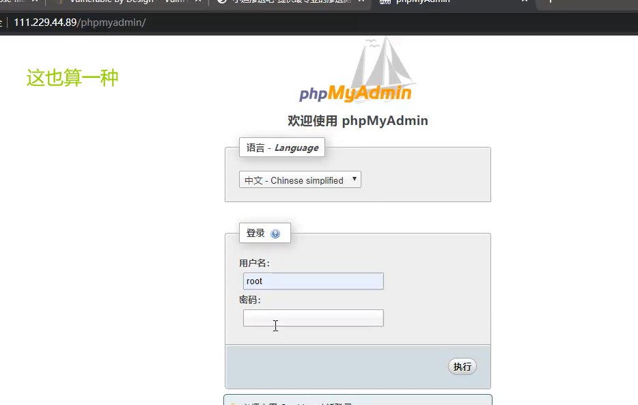The height and width of the screenshot is (405, 638).
Task: Click the 语言 - Language legend label
Action: point(282,148)
